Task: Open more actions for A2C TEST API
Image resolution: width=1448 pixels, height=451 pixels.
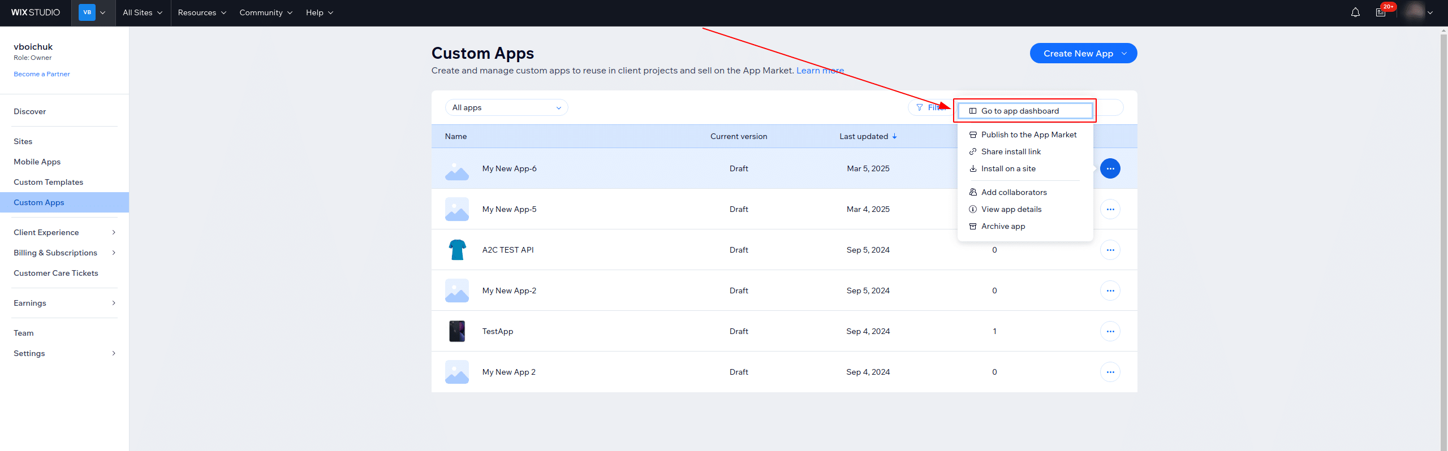Action: coord(1110,250)
